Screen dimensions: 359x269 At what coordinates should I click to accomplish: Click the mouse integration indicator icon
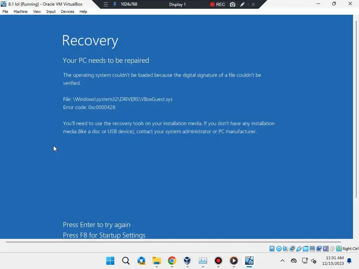(x=332, y=248)
